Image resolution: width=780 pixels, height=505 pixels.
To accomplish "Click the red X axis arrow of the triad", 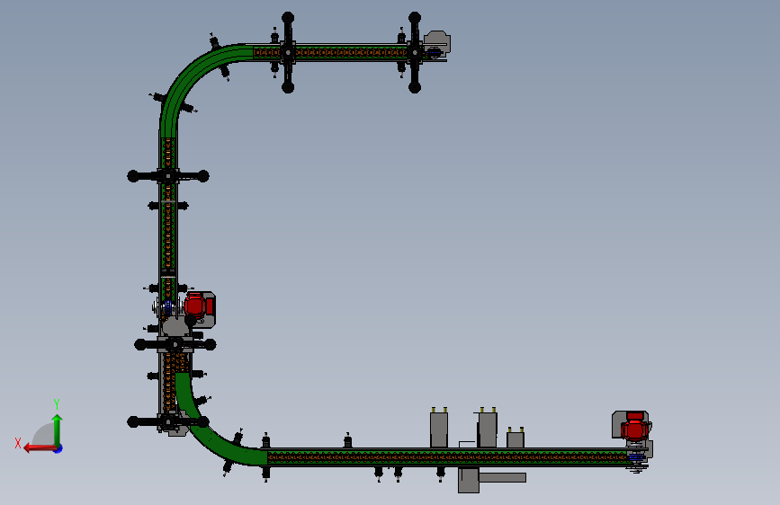I will tap(39, 447).
